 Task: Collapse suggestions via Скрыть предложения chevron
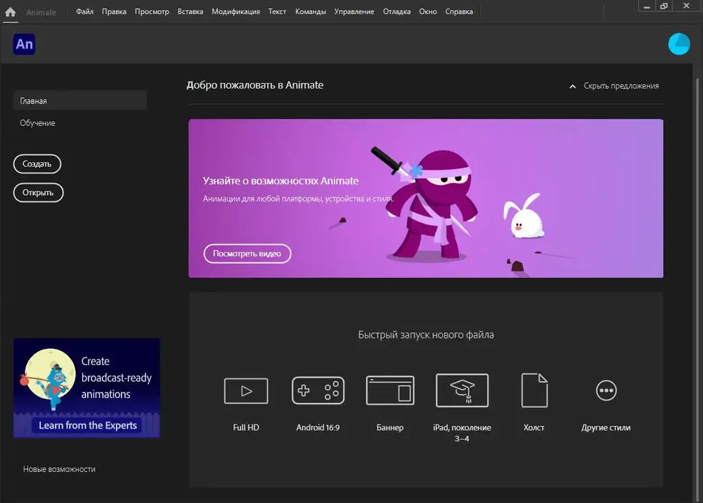(x=572, y=86)
